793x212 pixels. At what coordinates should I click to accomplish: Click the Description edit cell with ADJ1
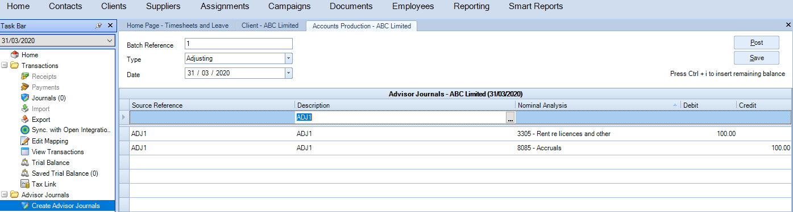tap(401, 117)
